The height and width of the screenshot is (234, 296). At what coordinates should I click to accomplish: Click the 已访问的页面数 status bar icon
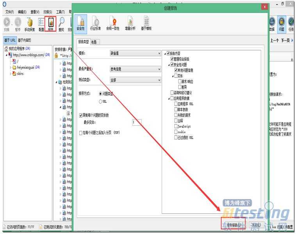tap(4, 227)
